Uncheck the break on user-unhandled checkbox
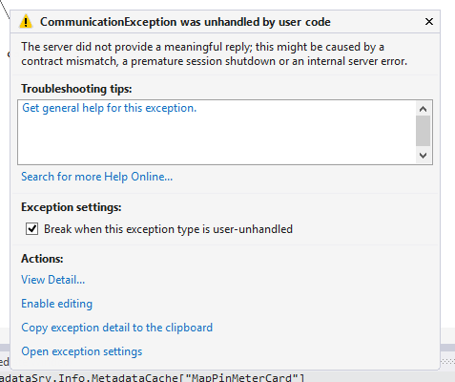The width and height of the screenshot is (455, 382). (31, 228)
